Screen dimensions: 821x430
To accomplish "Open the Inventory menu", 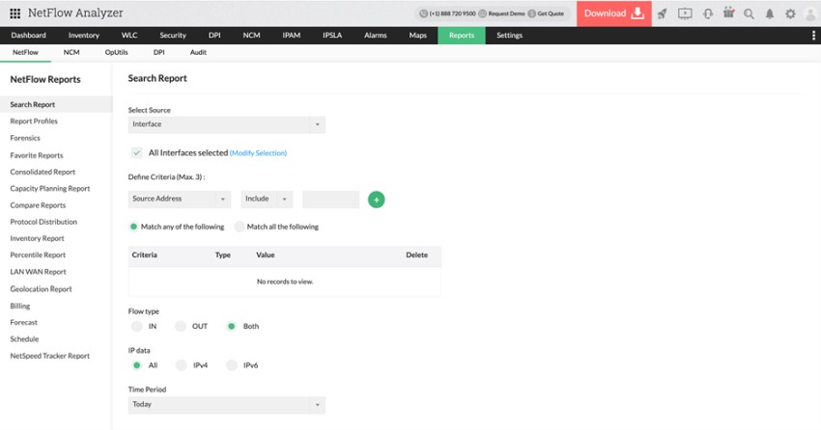I will 84,35.
